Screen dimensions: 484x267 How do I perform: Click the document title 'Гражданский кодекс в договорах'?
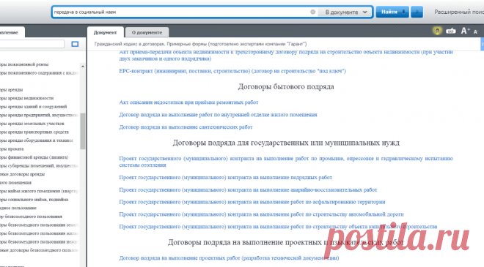pos(201,44)
